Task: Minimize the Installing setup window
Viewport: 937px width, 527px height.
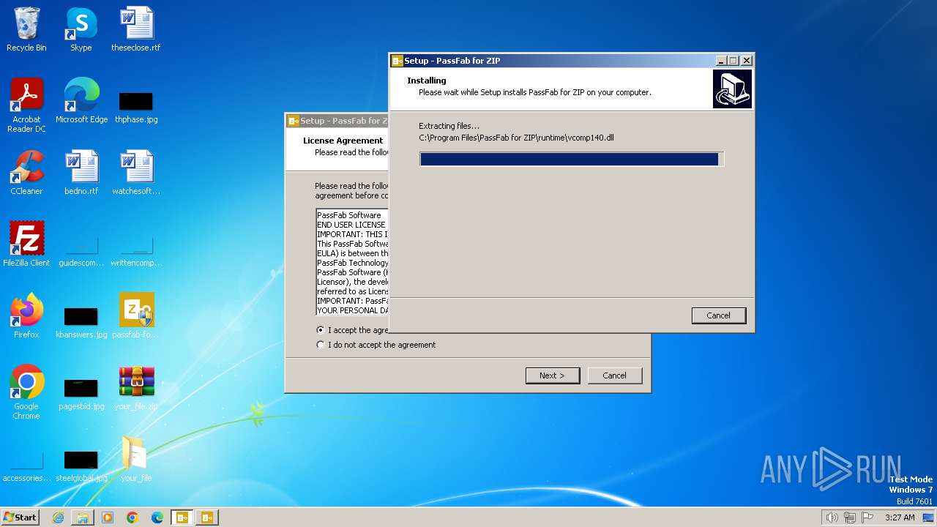Action: coord(720,61)
